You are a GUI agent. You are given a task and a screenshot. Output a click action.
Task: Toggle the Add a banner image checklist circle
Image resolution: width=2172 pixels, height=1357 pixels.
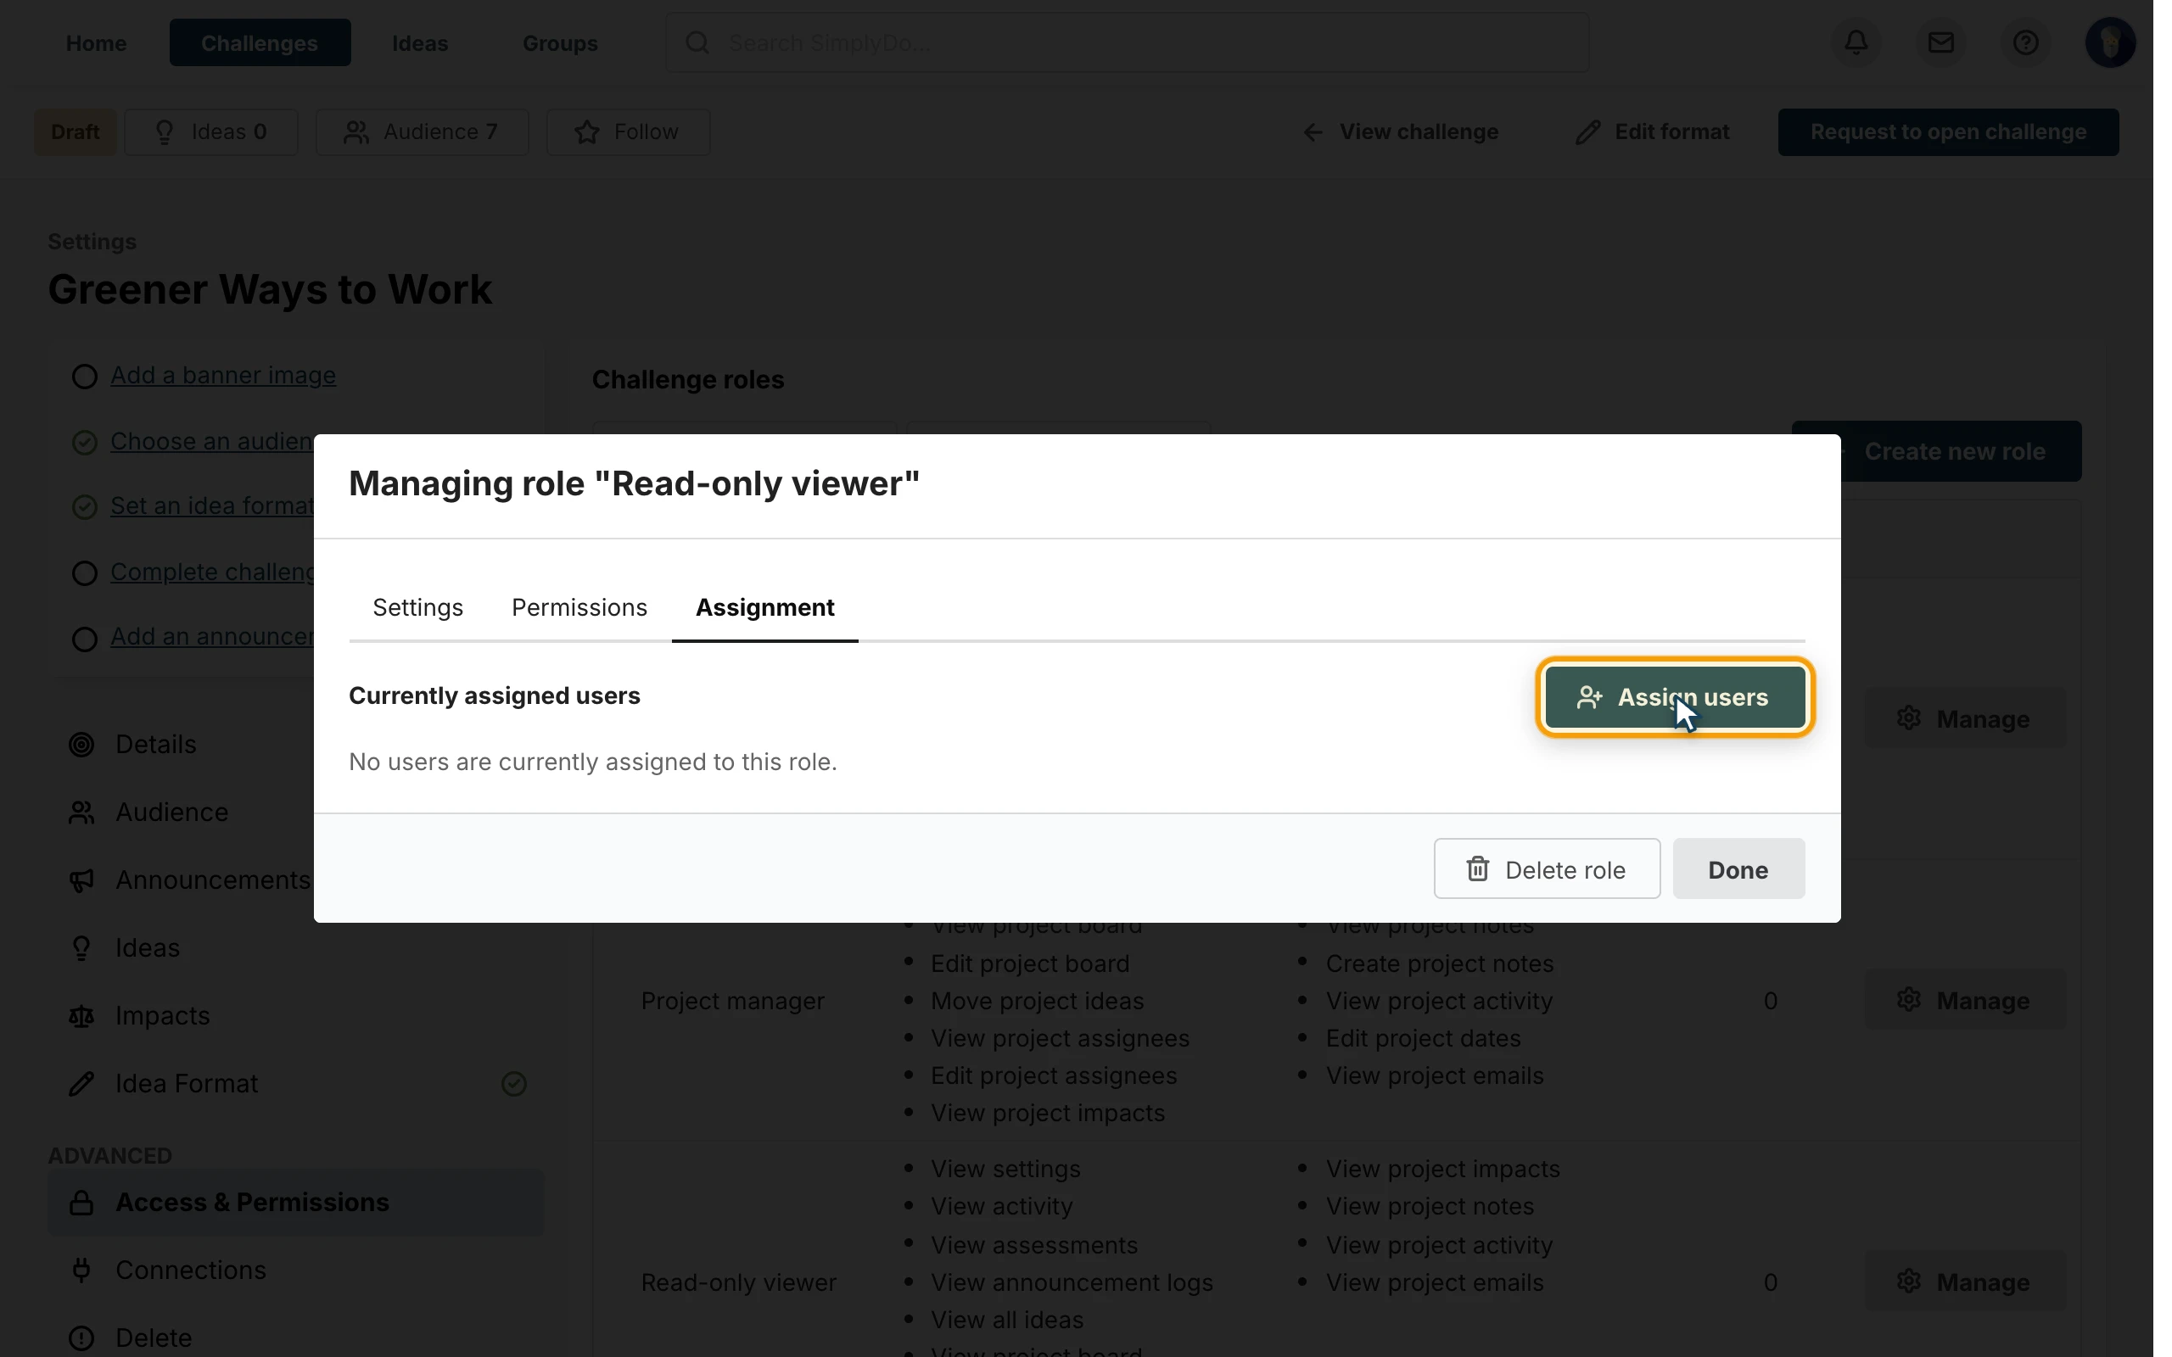(x=84, y=376)
